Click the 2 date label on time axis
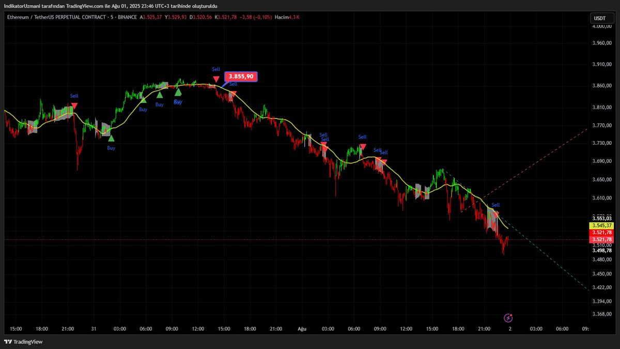Screen dimensions: 620x349 tap(510, 328)
